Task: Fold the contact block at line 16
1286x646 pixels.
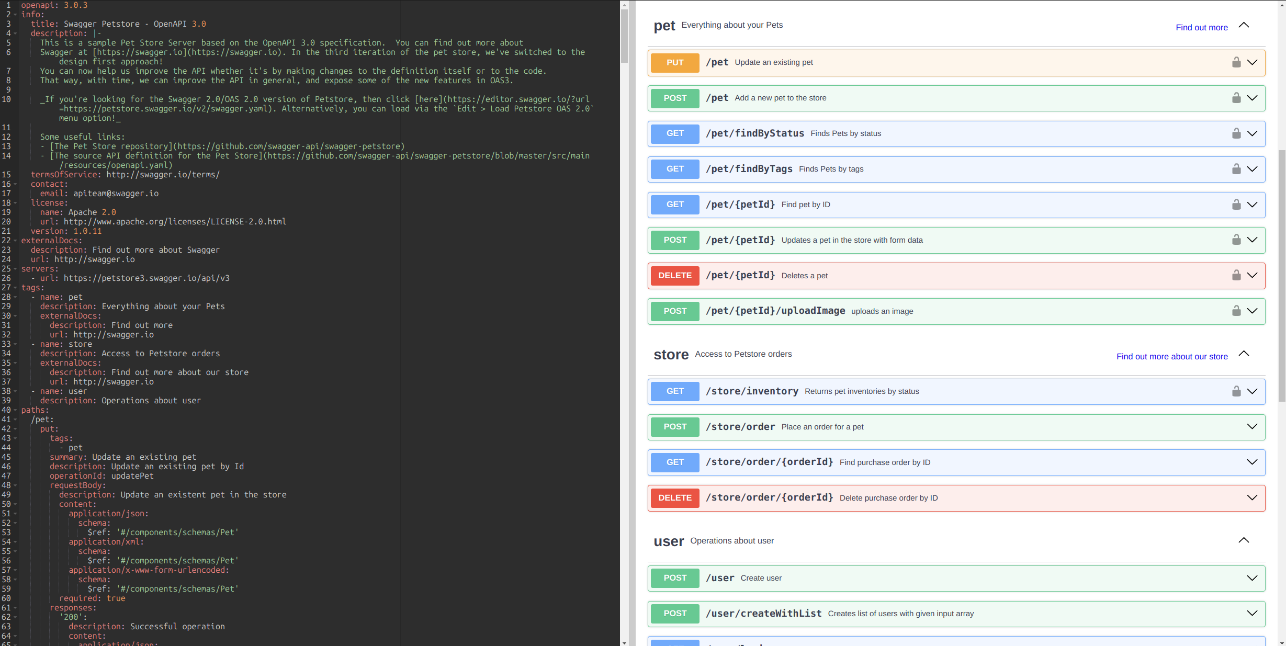Action: tap(16, 184)
